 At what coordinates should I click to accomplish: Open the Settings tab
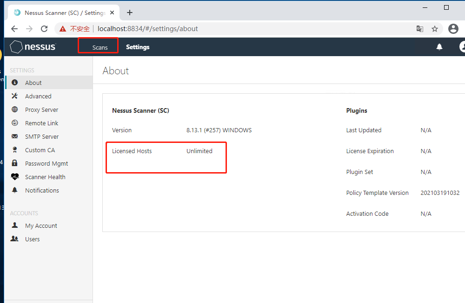point(138,47)
